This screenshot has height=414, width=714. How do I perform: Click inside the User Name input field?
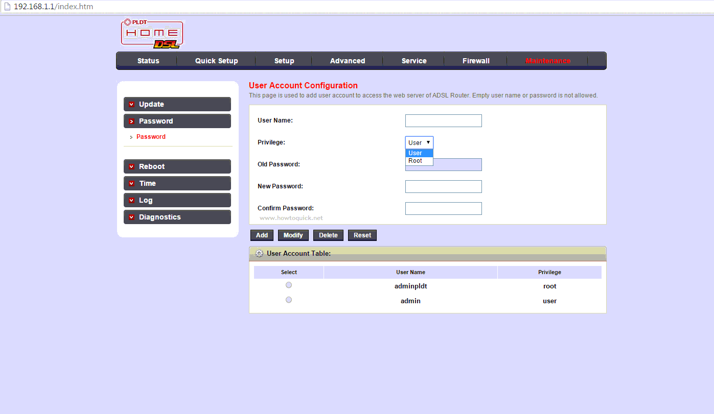(443, 120)
